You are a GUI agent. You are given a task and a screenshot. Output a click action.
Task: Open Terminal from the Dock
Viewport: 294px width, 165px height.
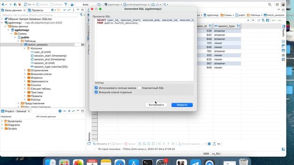[147, 162]
